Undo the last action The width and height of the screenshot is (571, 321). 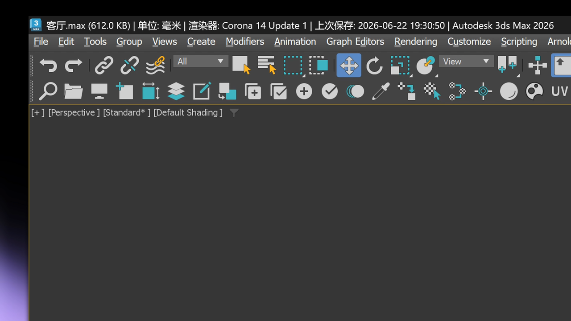click(48, 65)
